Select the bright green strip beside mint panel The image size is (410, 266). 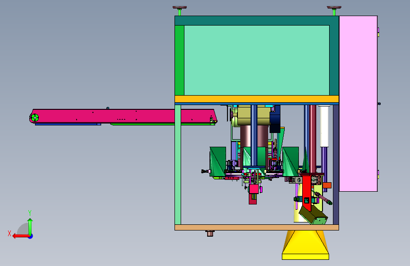[x=179, y=60]
